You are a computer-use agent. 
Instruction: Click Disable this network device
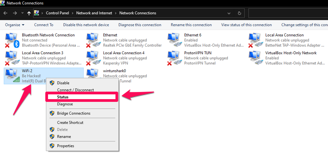click(x=86, y=25)
